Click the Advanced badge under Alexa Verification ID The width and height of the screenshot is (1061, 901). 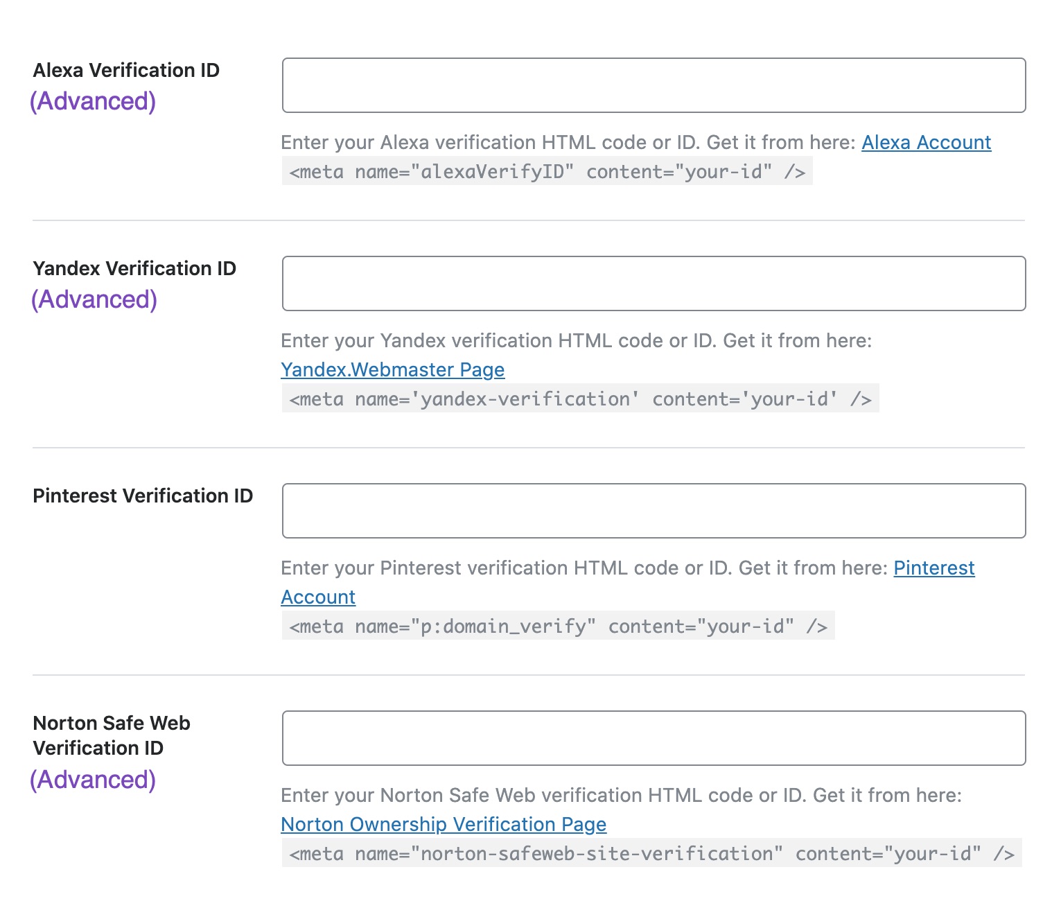(x=93, y=101)
